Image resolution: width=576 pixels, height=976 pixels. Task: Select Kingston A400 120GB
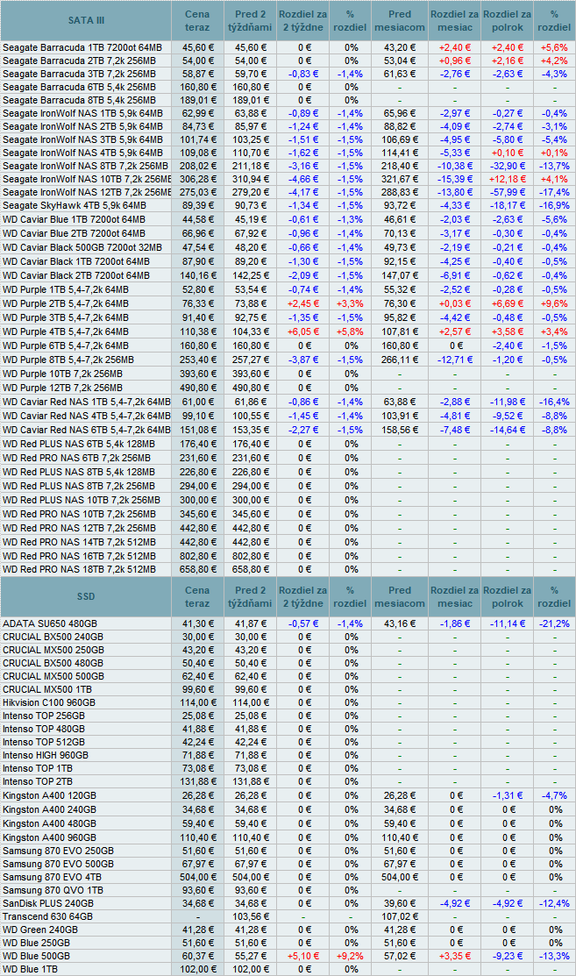(49, 795)
